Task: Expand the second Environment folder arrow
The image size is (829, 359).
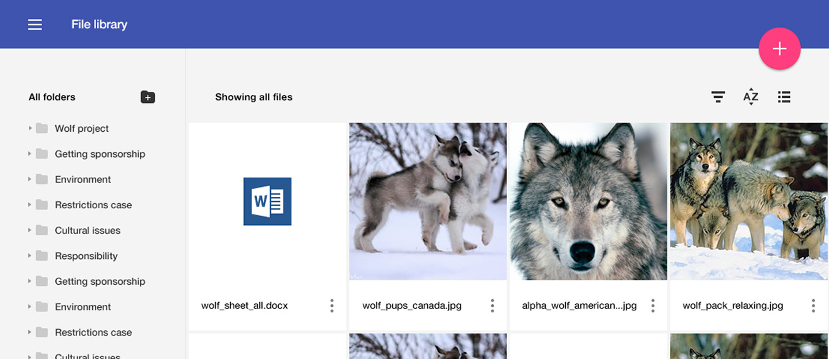Action: (x=30, y=307)
